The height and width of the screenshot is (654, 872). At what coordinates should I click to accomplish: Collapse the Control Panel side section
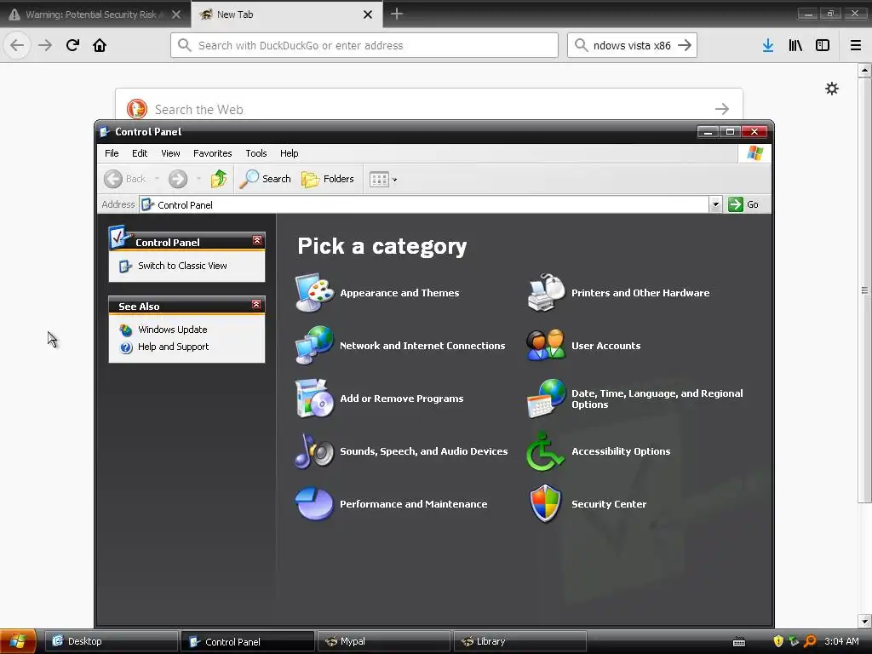click(257, 240)
